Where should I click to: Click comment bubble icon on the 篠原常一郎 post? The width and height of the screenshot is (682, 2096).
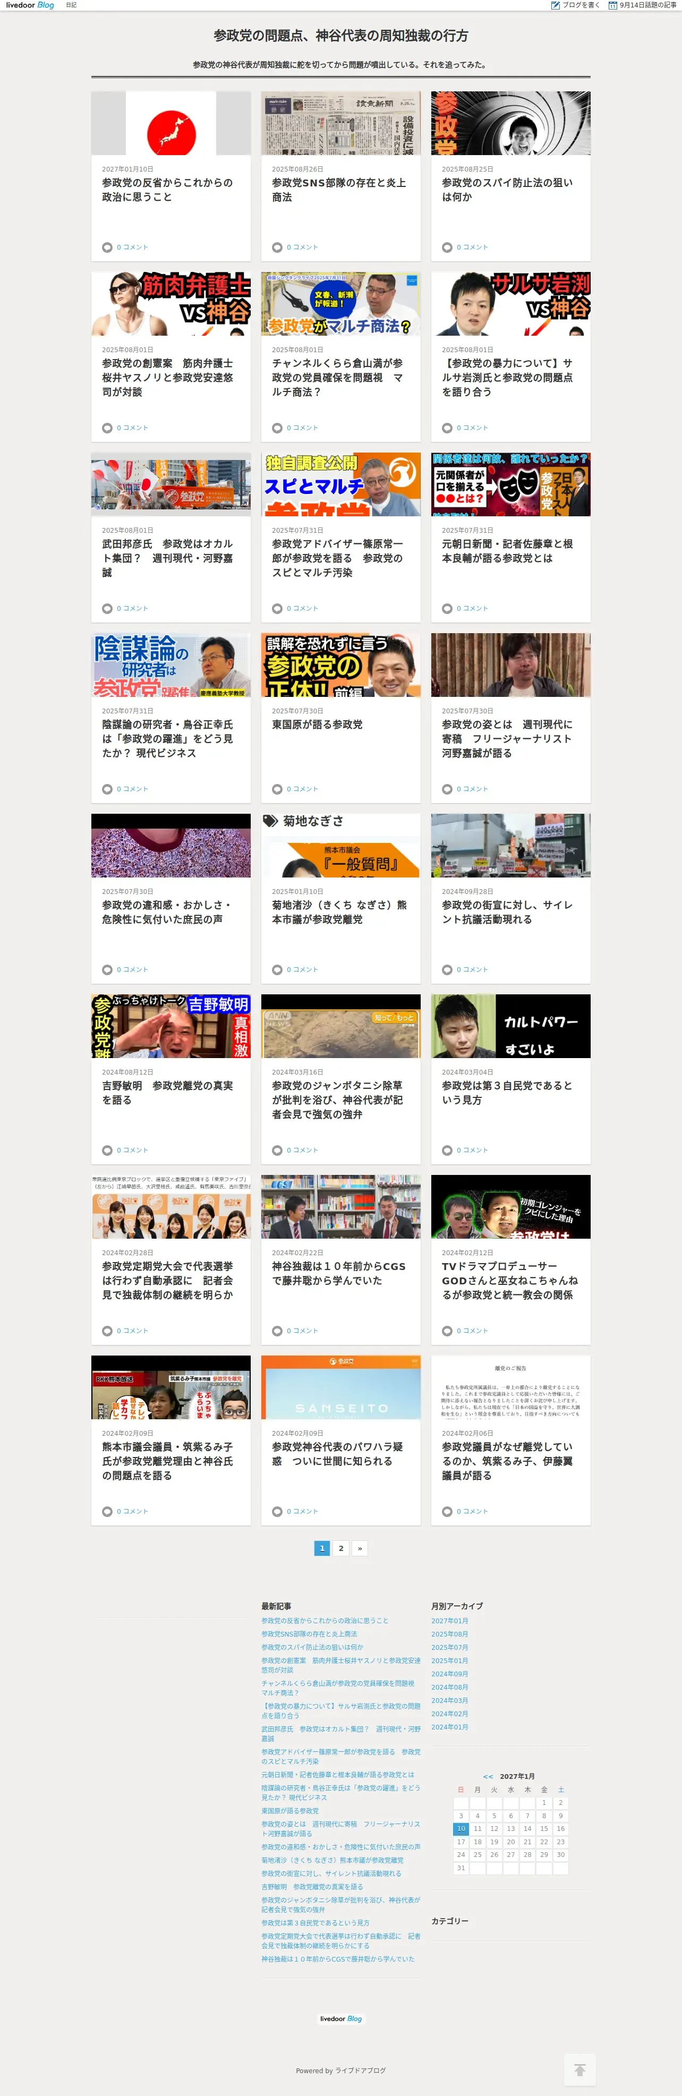click(277, 609)
